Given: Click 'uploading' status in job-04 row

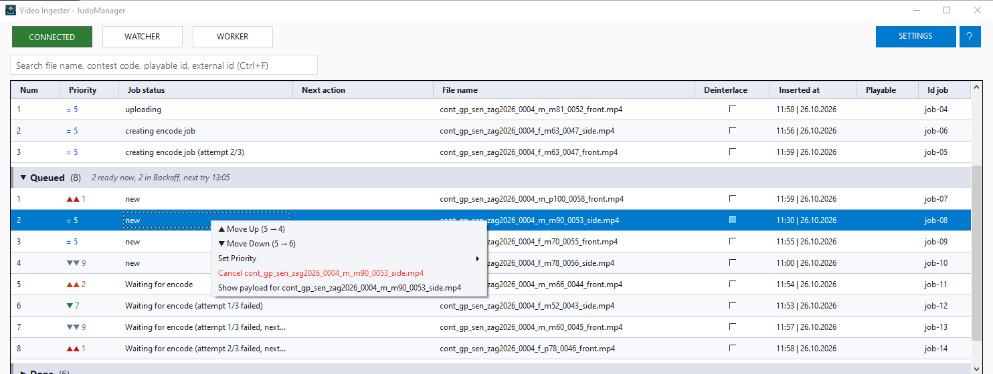Looking at the screenshot, I should [x=143, y=110].
